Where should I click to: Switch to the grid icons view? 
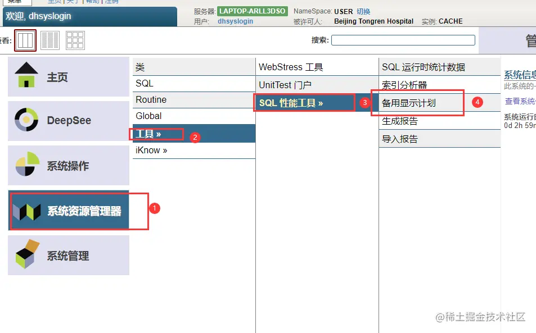click(x=75, y=40)
